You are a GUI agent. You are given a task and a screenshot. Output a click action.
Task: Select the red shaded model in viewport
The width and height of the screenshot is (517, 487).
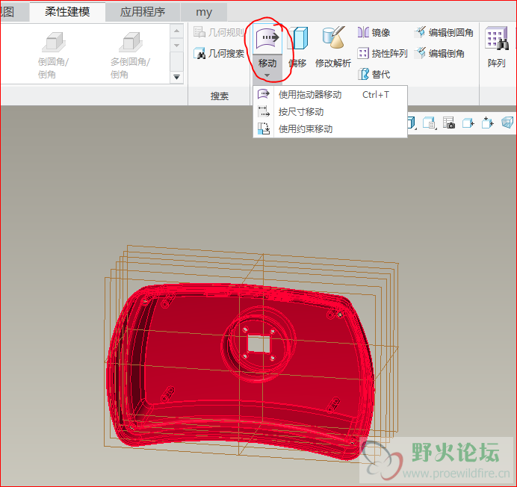point(241,372)
